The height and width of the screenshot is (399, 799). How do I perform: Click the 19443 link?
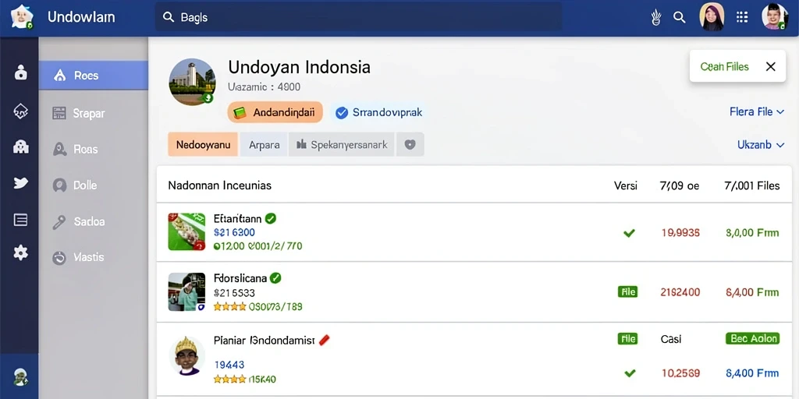click(x=229, y=365)
